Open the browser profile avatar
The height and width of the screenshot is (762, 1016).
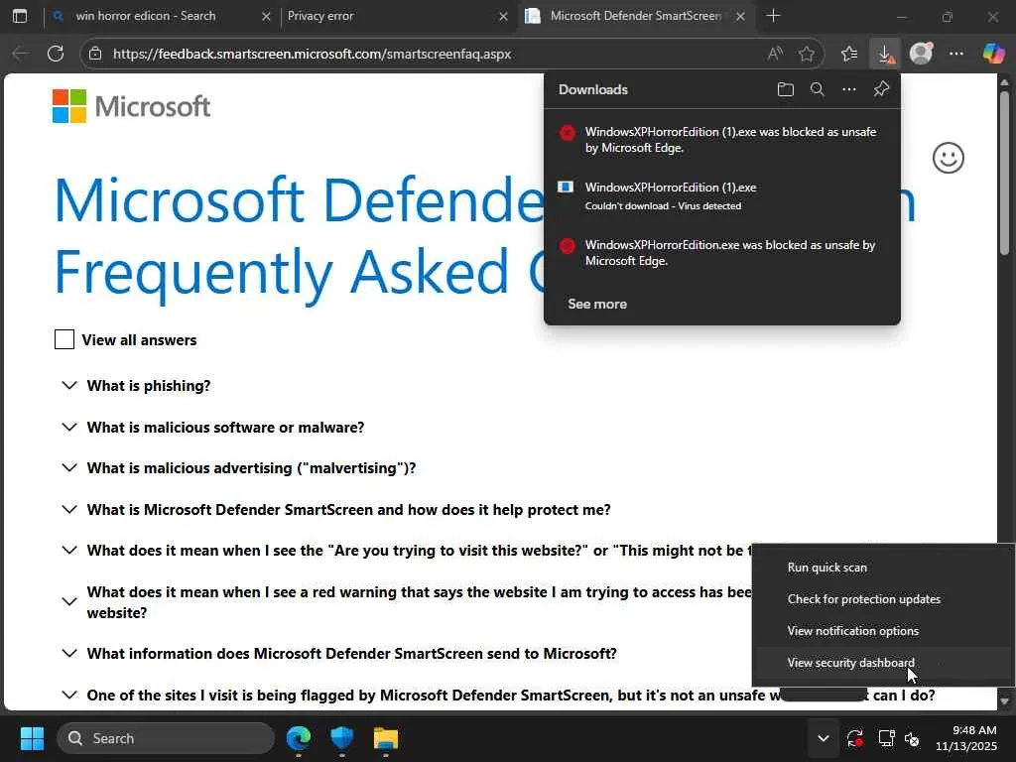[x=921, y=54]
